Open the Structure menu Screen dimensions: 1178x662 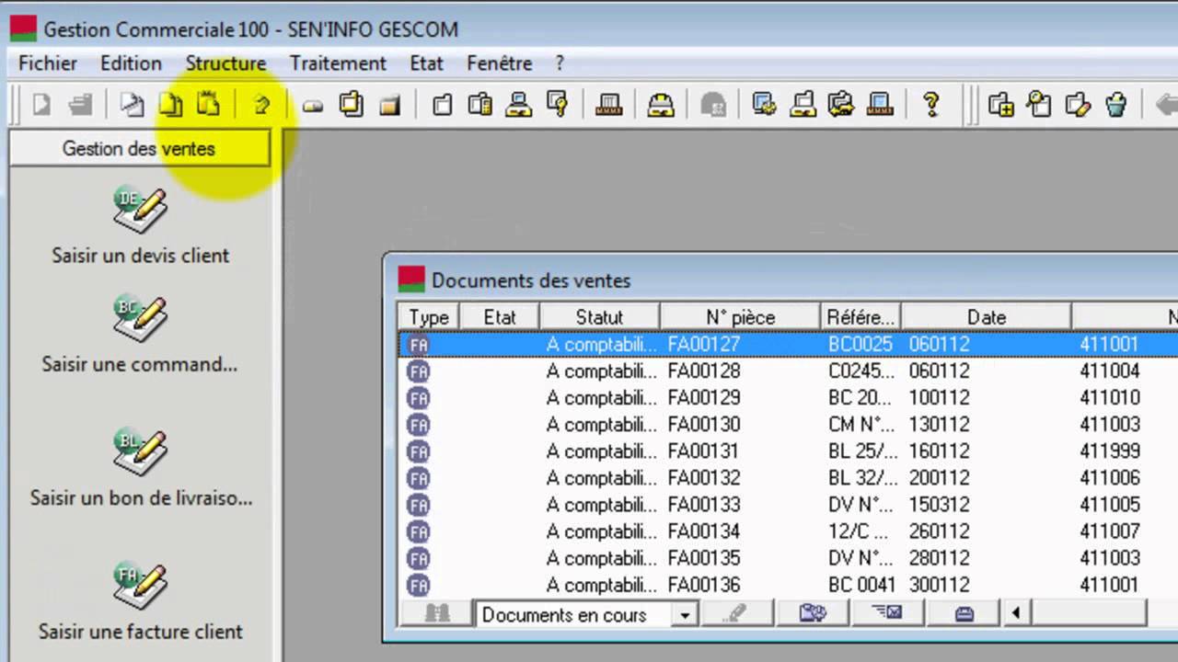(225, 63)
